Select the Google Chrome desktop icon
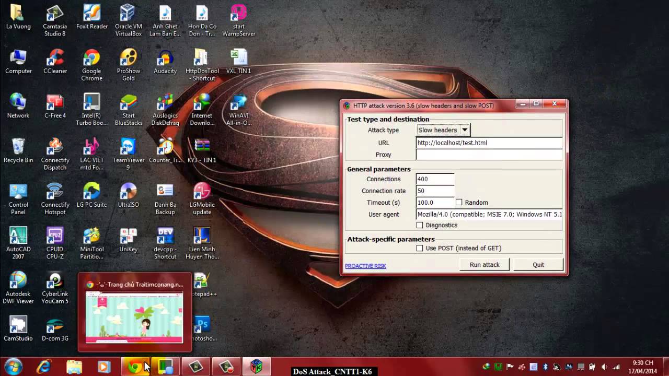This screenshot has width=669, height=376. tap(92, 65)
